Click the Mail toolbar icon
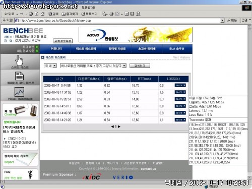 tap(104, 14)
